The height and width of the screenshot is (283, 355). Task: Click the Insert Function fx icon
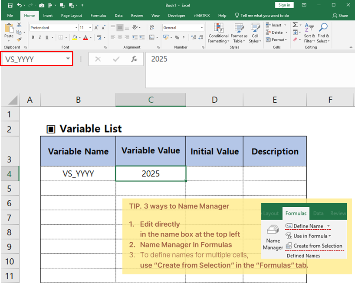[135, 59]
